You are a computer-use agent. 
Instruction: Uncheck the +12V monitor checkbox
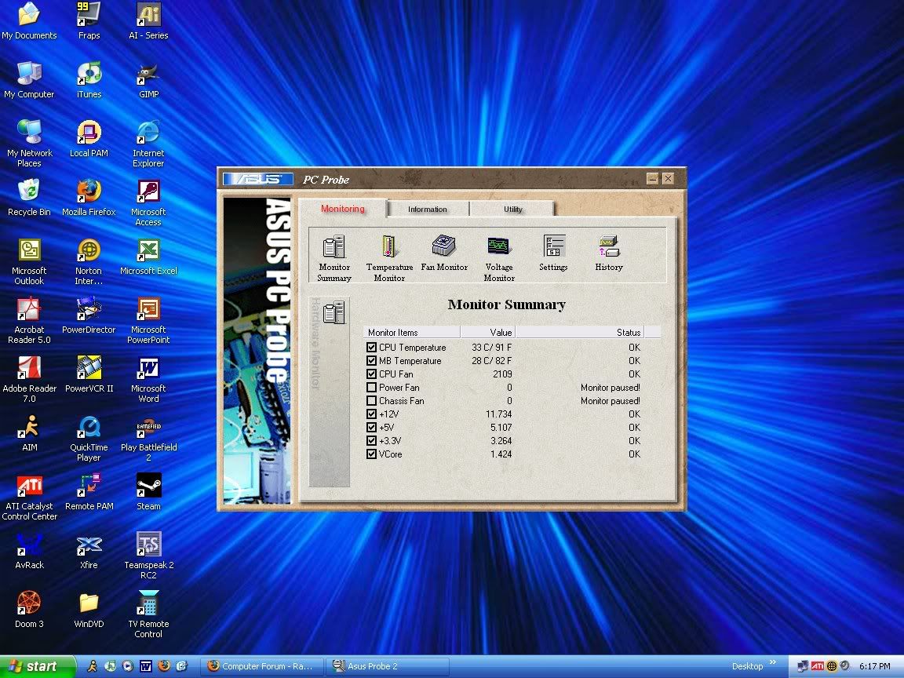click(x=371, y=414)
